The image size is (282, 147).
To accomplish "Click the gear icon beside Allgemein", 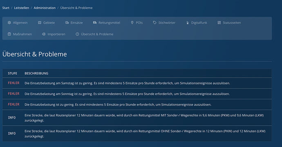I will coord(9,23).
